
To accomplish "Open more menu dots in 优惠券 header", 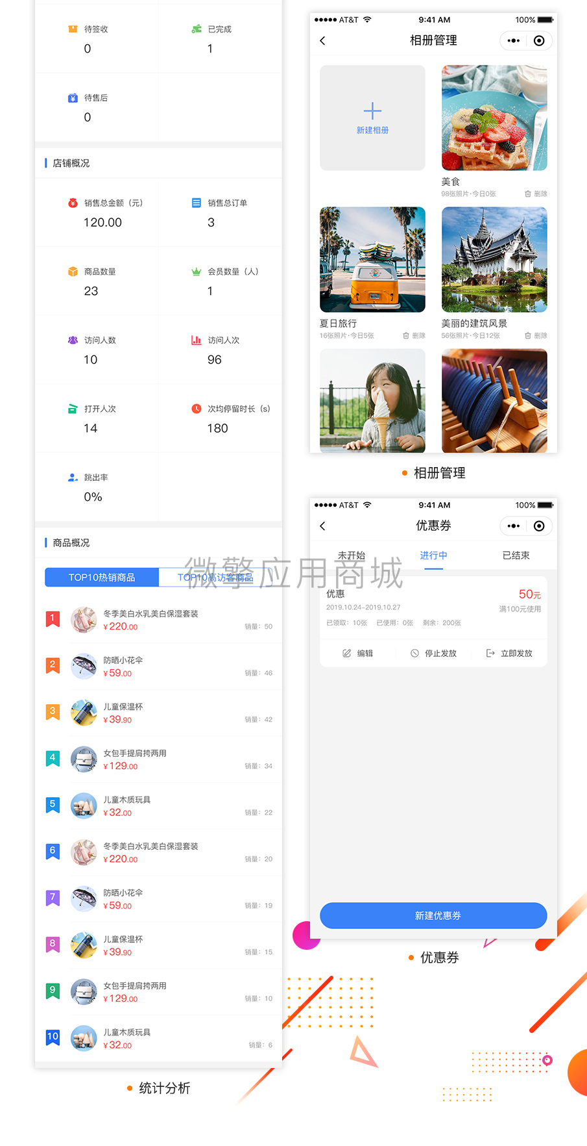I will click(514, 526).
